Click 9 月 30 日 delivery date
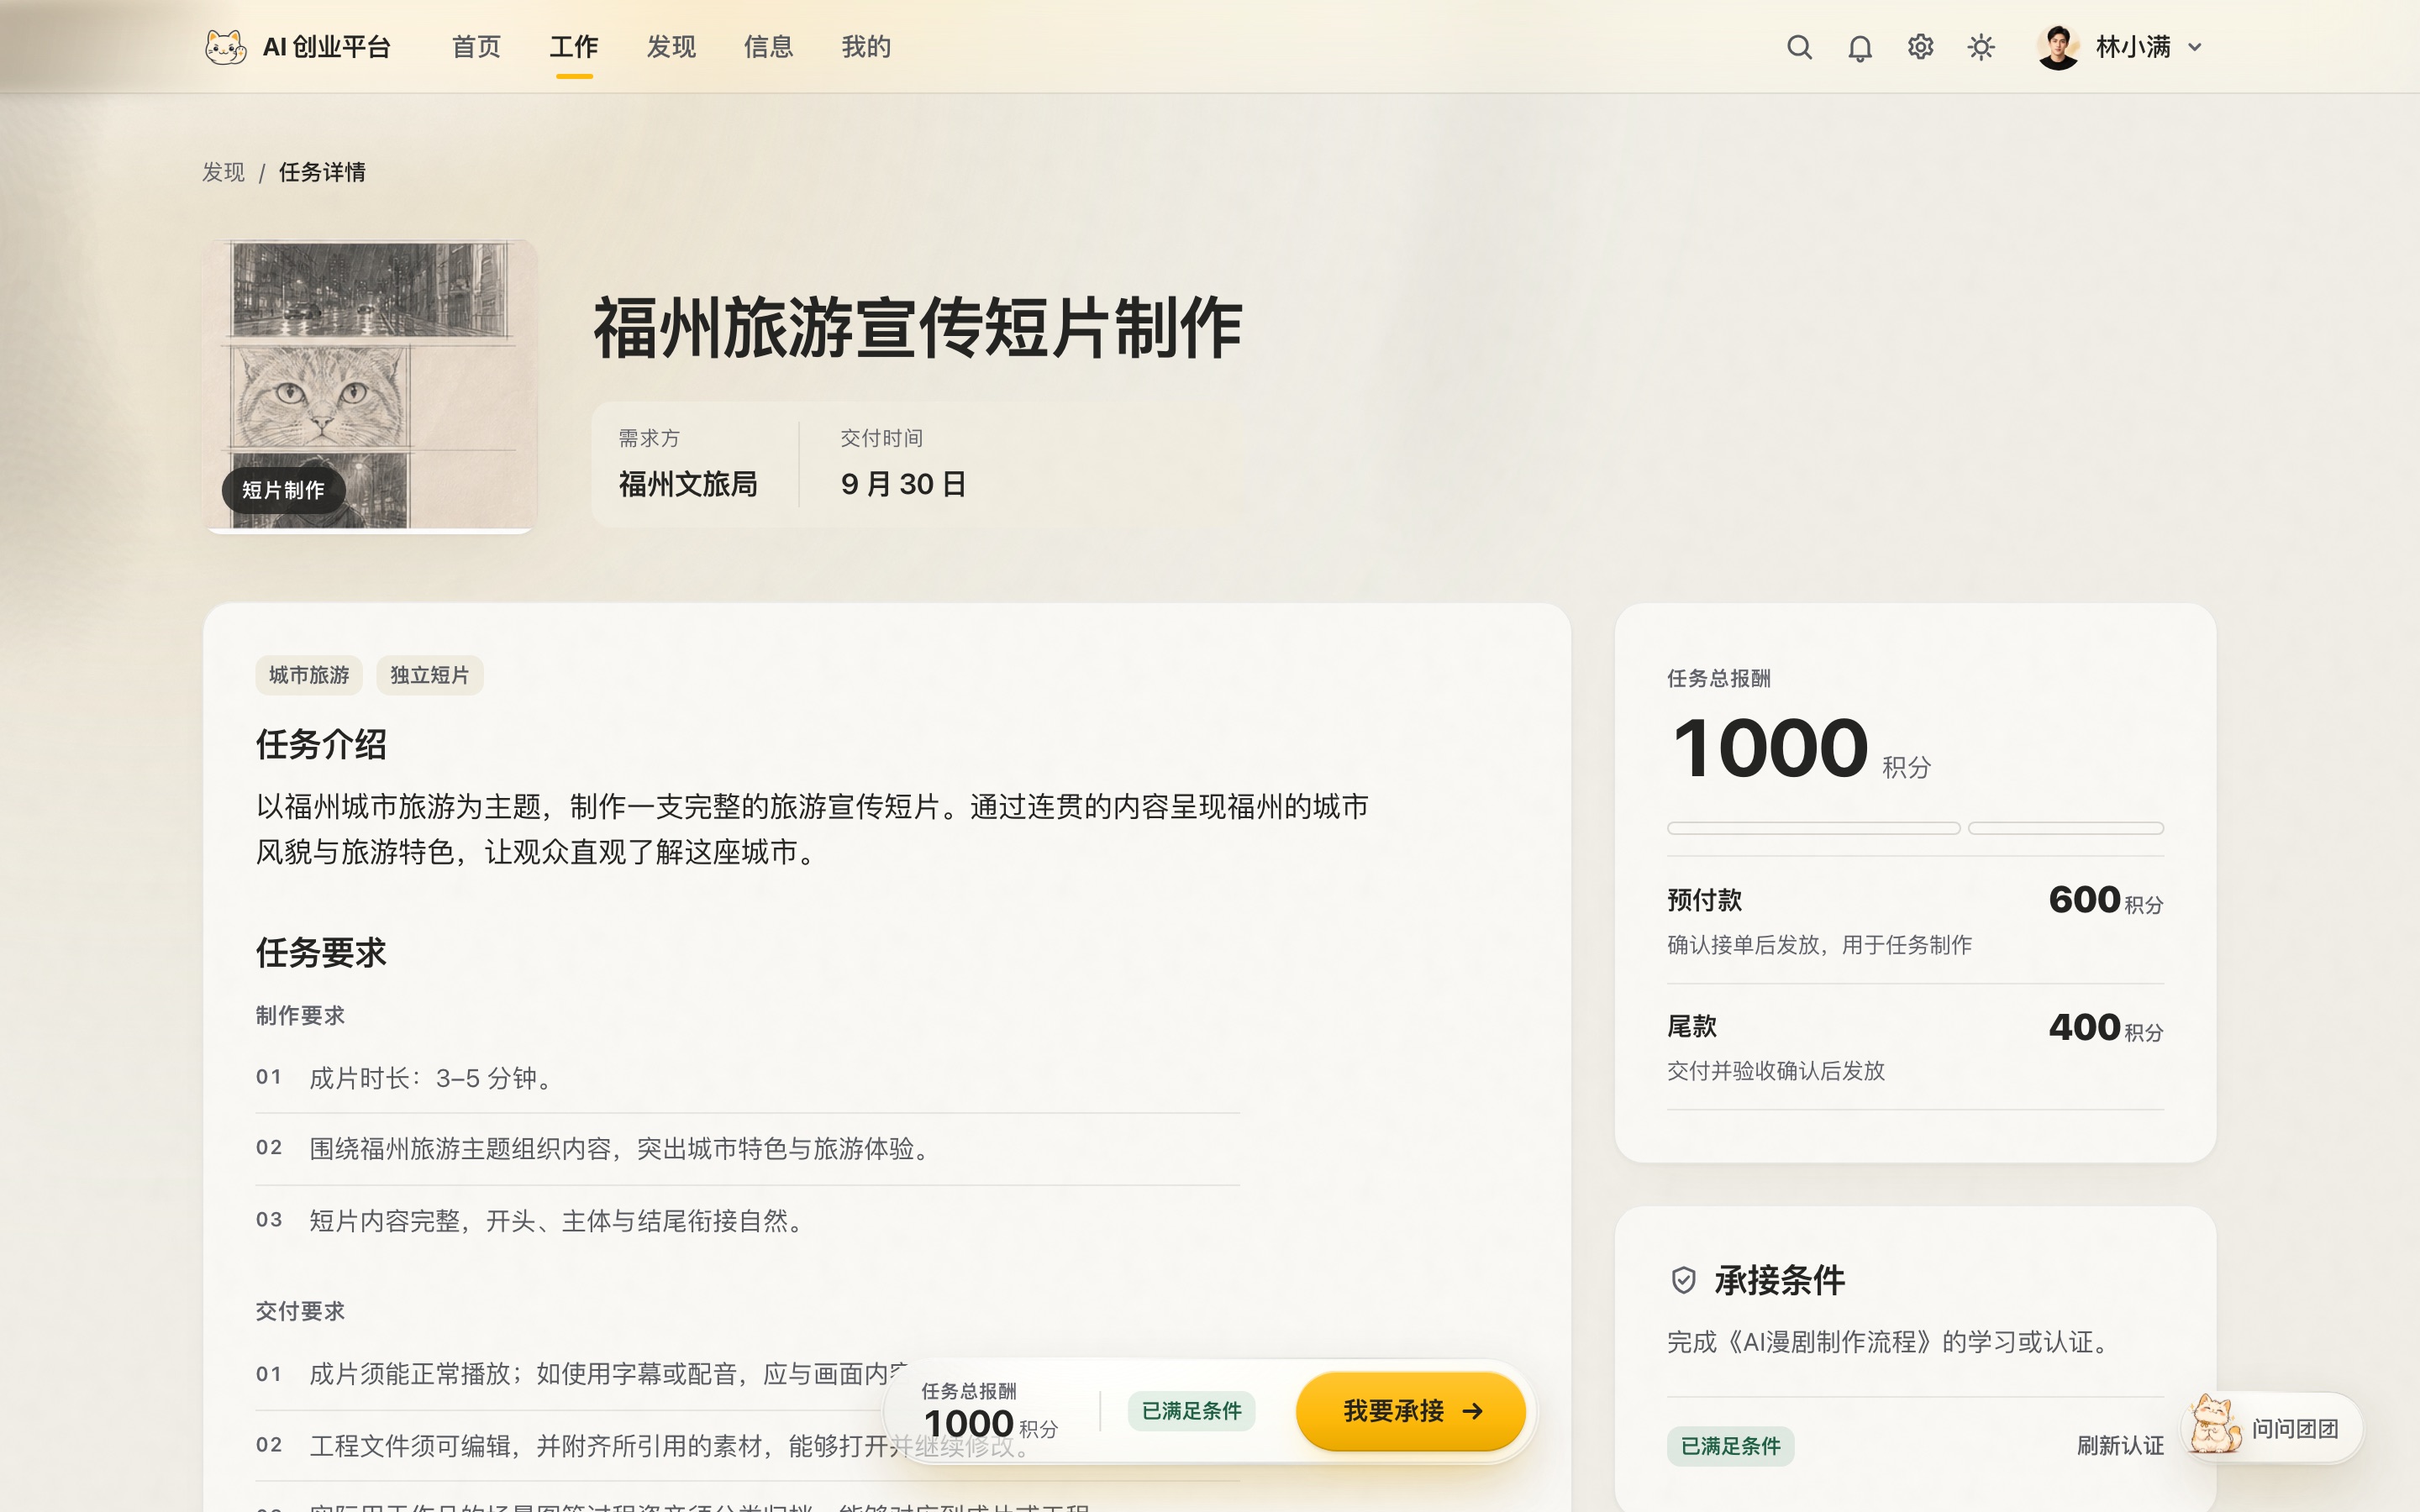The image size is (2420, 1512). click(903, 484)
